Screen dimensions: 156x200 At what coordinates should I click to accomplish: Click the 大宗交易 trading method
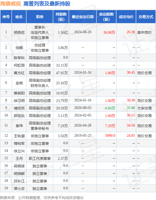(145, 108)
